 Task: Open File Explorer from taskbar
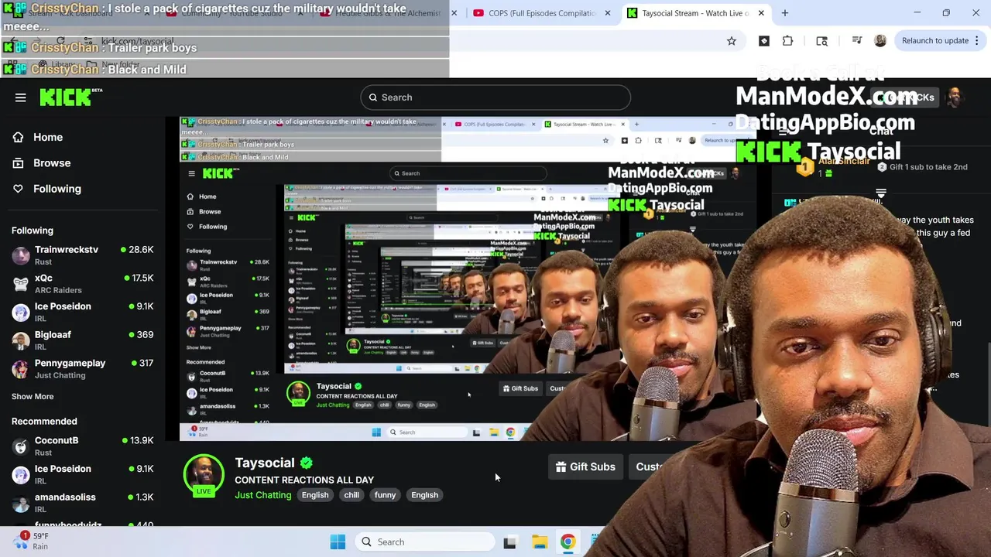540,542
